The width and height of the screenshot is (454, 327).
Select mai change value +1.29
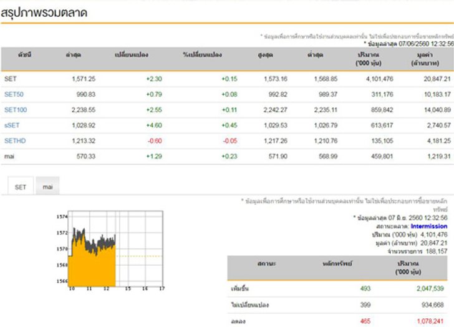click(x=154, y=157)
